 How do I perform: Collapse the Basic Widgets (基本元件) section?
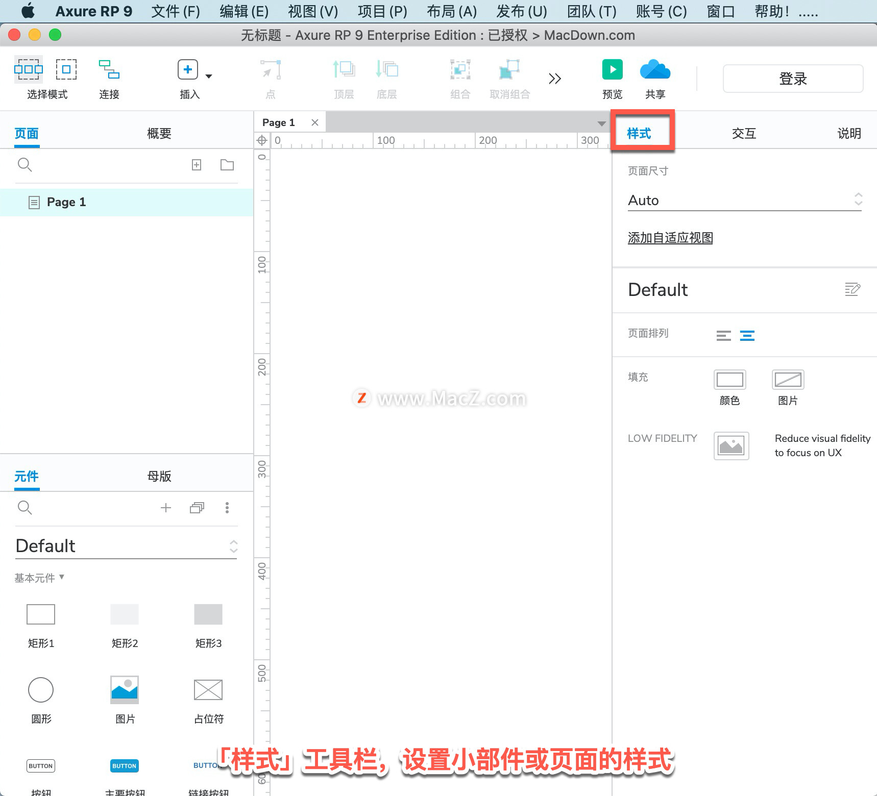pos(39,578)
